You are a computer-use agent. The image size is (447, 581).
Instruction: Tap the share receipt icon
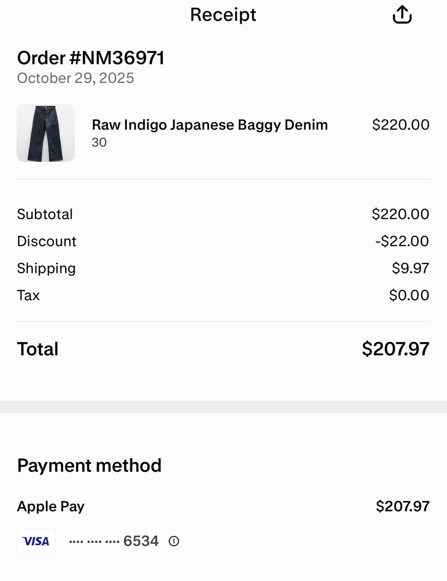pos(402,15)
